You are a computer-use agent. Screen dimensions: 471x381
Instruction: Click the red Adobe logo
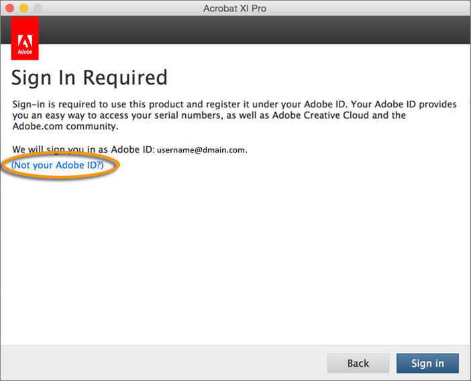point(25,39)
